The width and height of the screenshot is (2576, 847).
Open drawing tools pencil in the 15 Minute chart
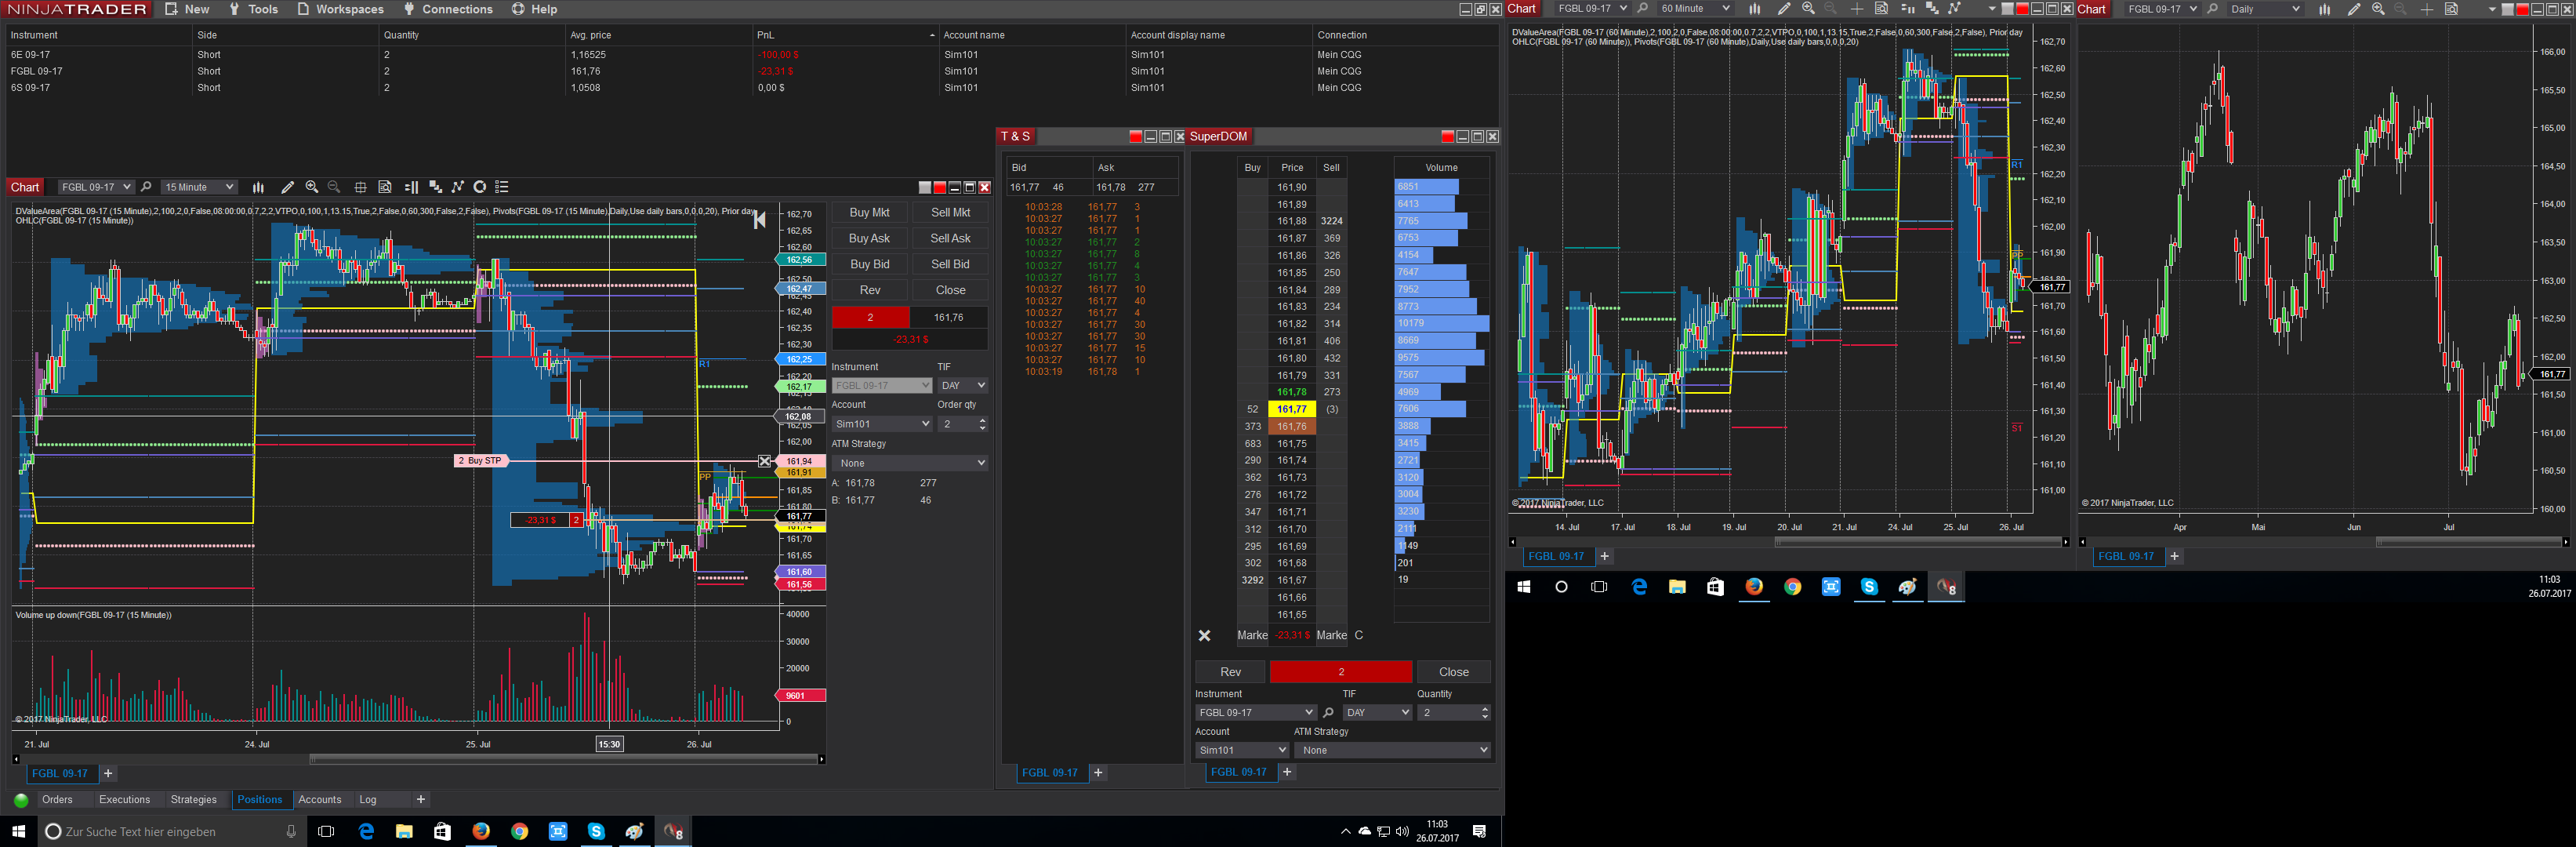(288, 187)
